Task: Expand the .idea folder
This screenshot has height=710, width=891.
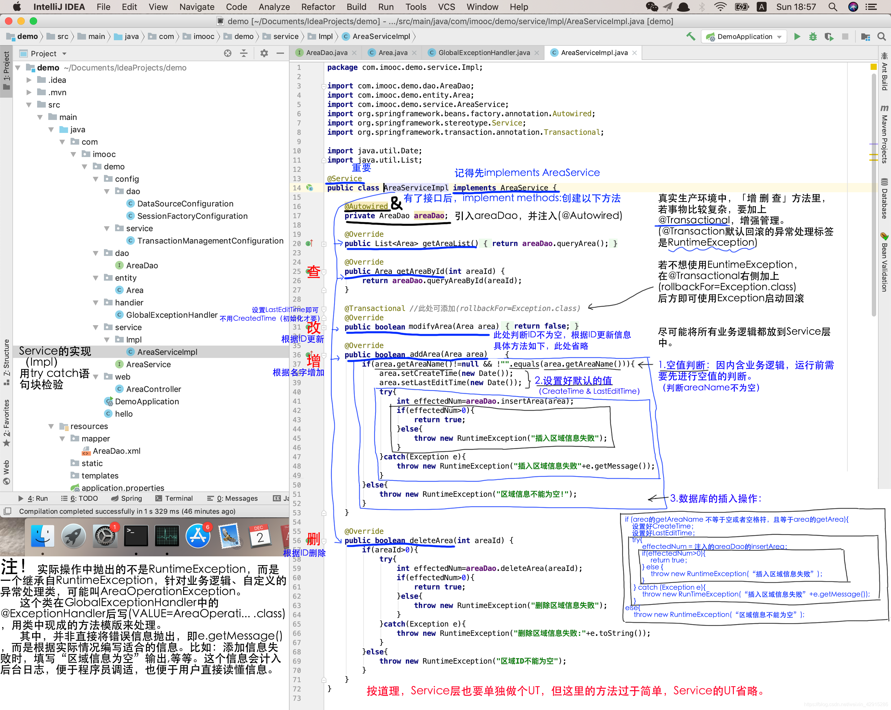Action: coord(28,80)
